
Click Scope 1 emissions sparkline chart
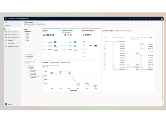pos(56,42)
